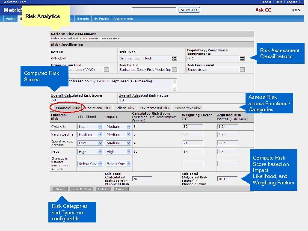This screenshot has height=231, width=308.
Task: Open Fraud Likelihood dropdown
Action: coord(90,151)
